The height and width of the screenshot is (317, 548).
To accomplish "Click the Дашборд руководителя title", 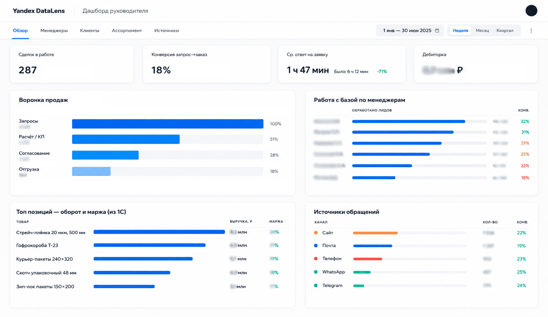I will tap(115, 11).
